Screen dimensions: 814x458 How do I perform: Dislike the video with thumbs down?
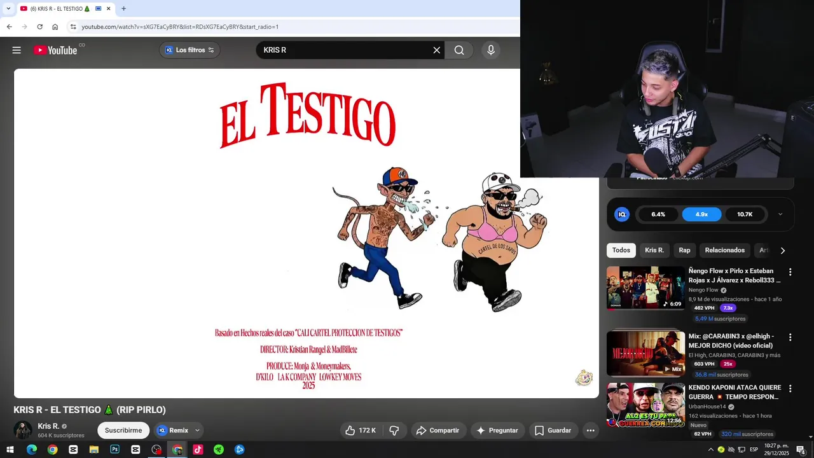pyautogui.click(x=394, y=431)
